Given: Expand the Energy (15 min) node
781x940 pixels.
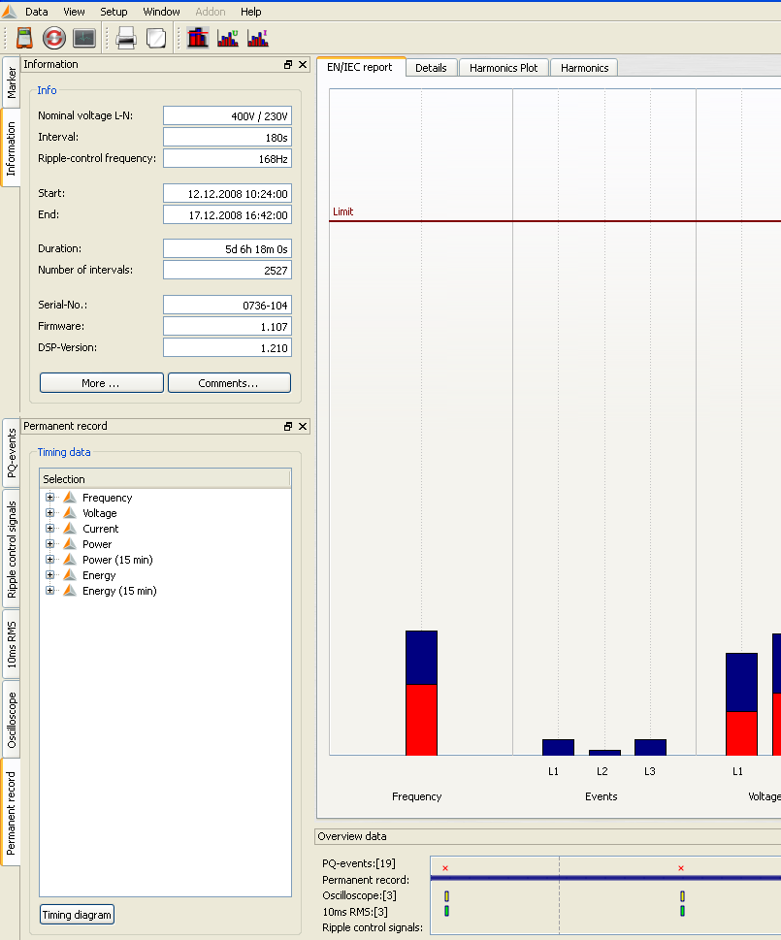Looking at the screenshot, I should click(x=49, y=591).
